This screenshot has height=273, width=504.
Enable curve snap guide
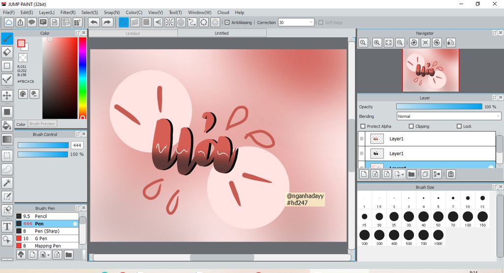pyautogui.click(x=192, y=22)
